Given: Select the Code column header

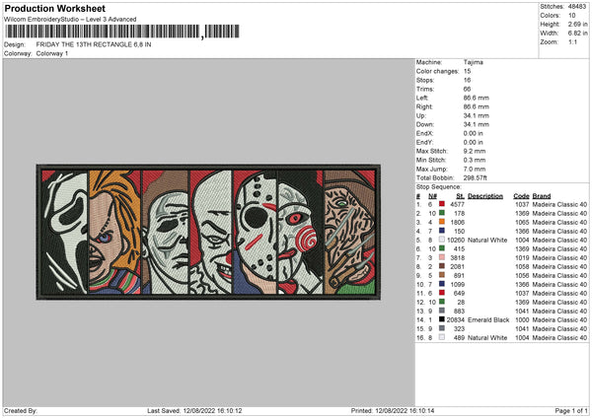Looking at the screenshot, I should point(521,196).
